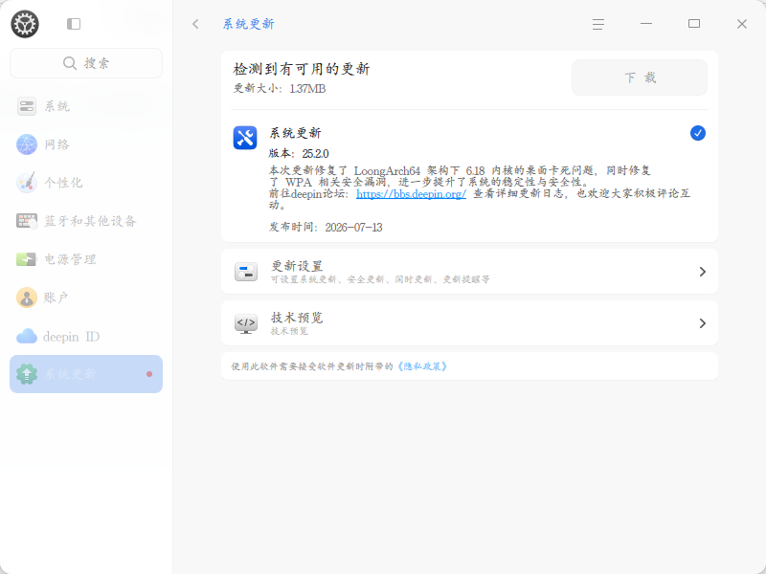Click the 系统更新 breadcrumb title
Screen dimensions: 766x574
[249, 24]
